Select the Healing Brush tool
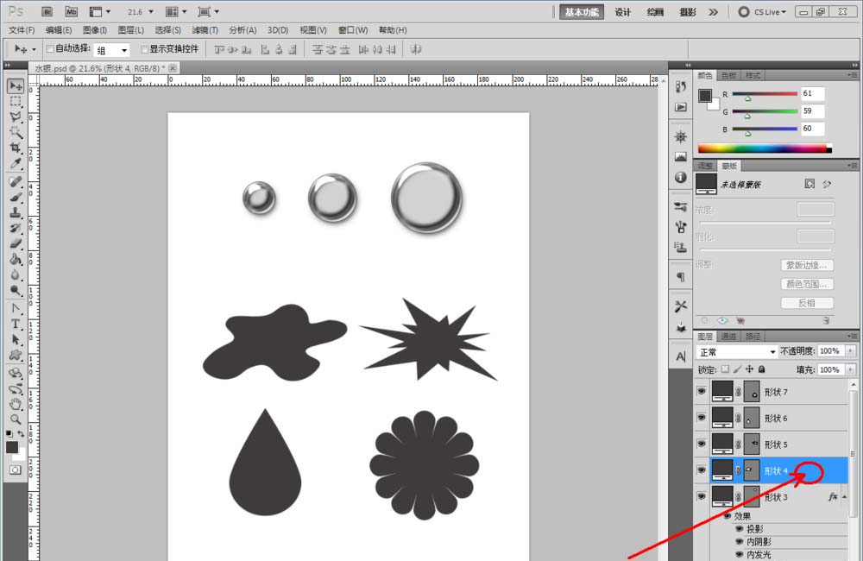Screen dimensions: 863x561 point(16,182)
